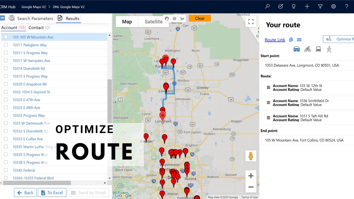Image resolution: width=354 pixels, height=199 pixels.
Task: Click the Back button
Action: [x=25, y=193]
